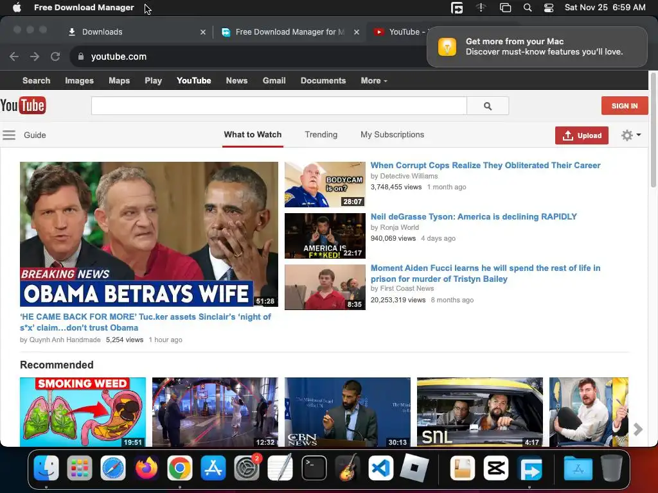658x493 pixels.
Task: Open App Store from the Dock
Action: pos(213,468)
